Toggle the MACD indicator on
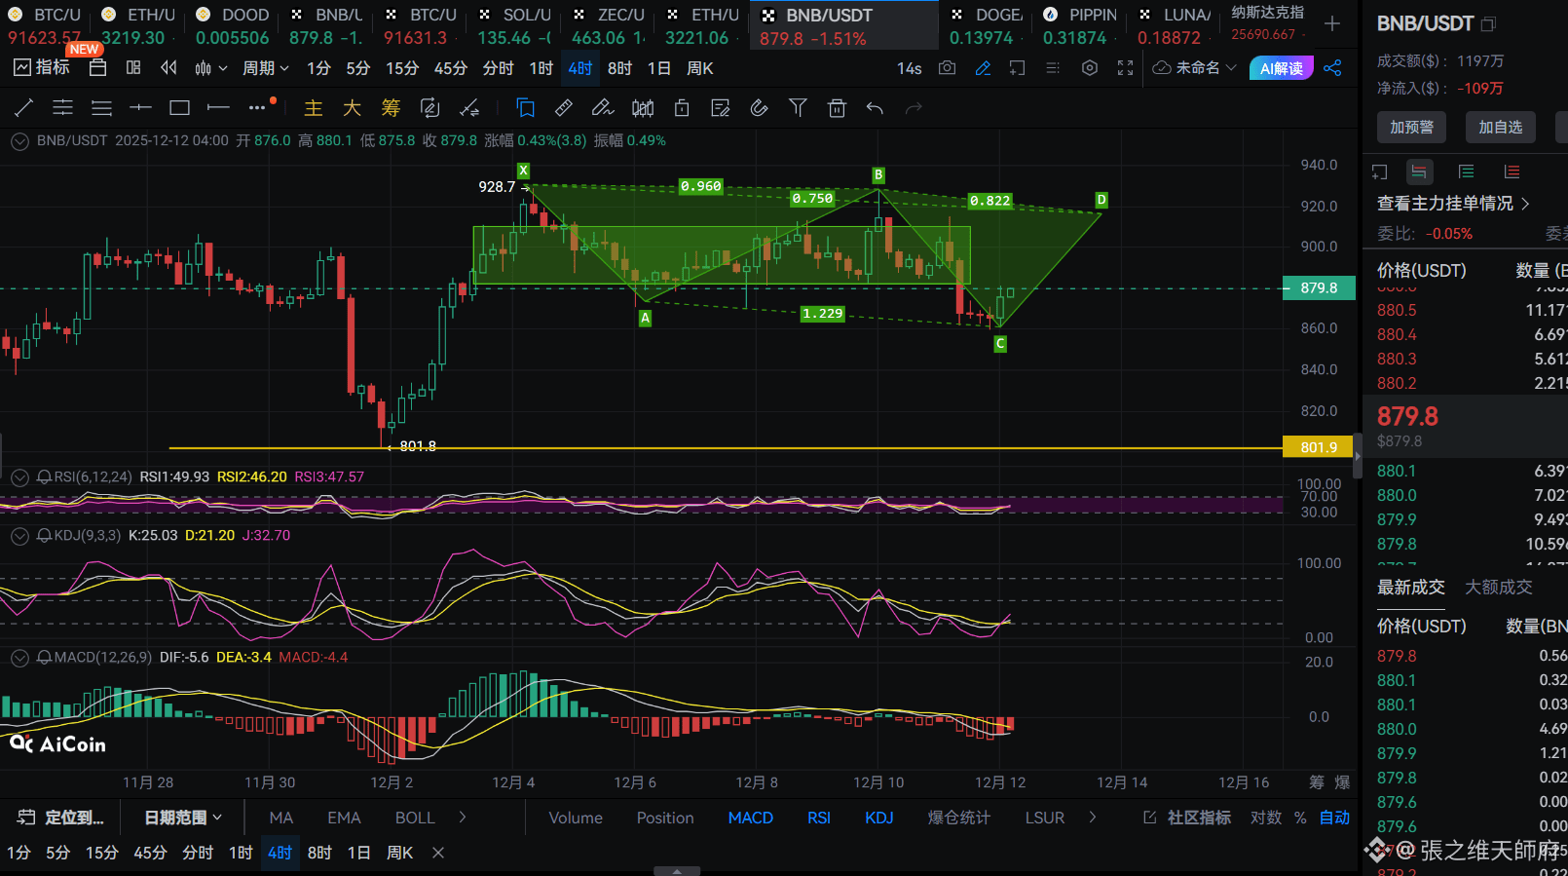Screen dimensions: 1568x876 pos(750,818)
